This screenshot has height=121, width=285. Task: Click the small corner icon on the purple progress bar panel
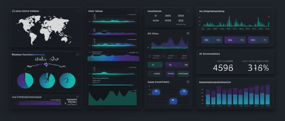(78, 97)
